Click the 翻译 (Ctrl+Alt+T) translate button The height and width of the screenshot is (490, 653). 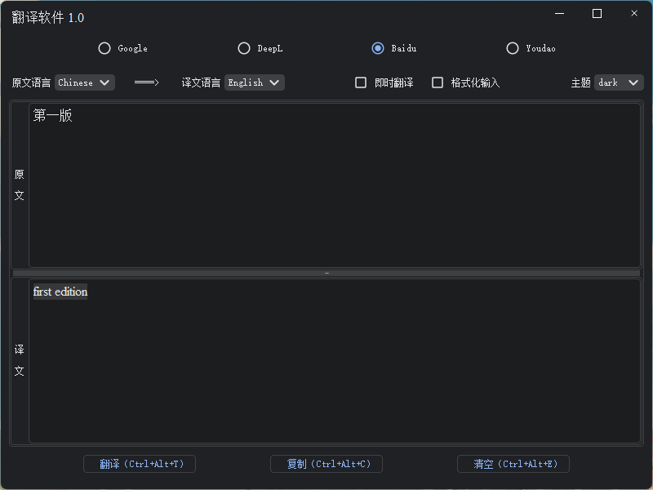pyautogui.click(x=139, y=464)
